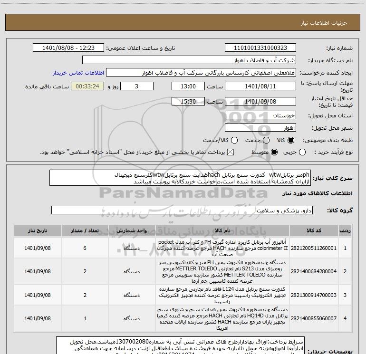The width and height of the screenshot is (366, 354).
Task: Click price validity time 15:30
Action: pos(188,101)
